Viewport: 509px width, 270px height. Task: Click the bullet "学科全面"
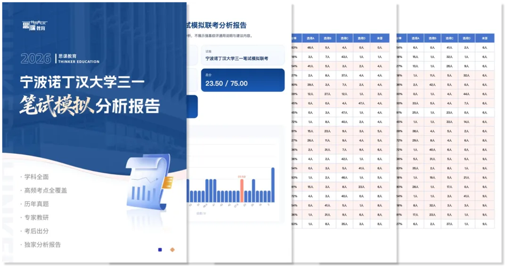pos(36,177)
